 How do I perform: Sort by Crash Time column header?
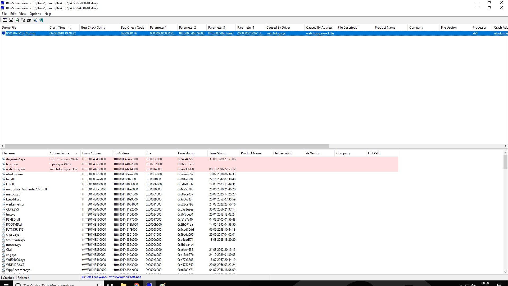pyautogui.click(x=57, y=28)
